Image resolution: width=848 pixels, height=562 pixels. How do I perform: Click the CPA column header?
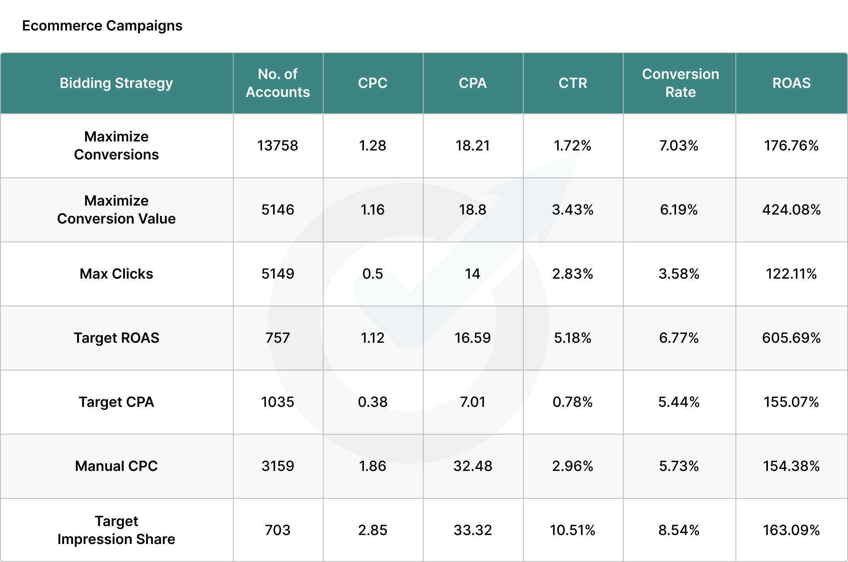(x=472, y=83)
